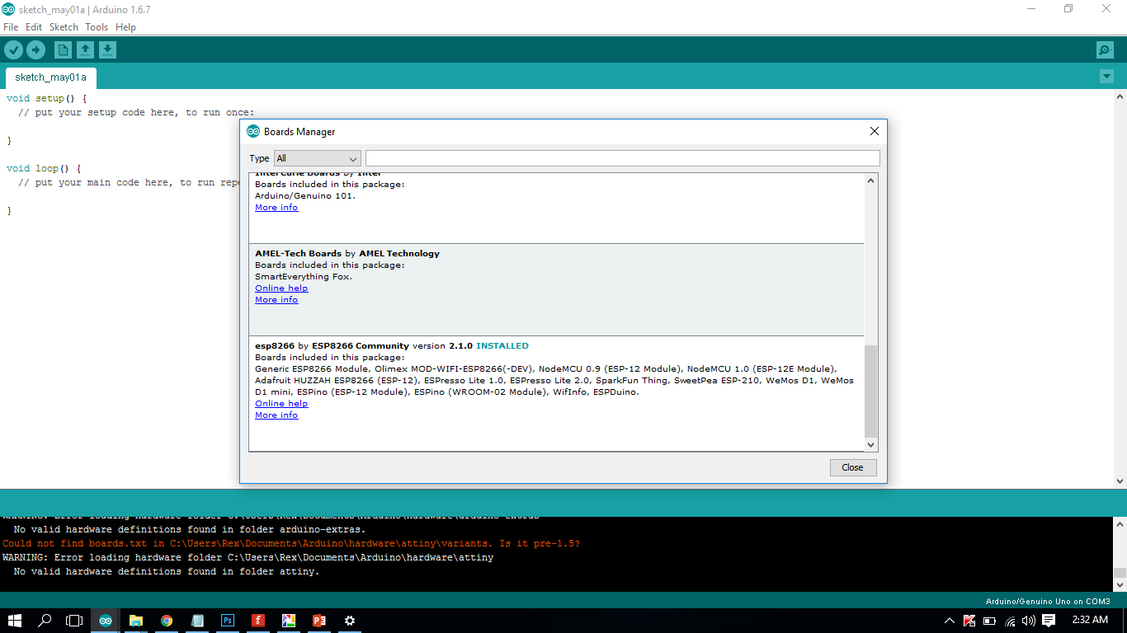
Task: Click the Save sketch down-arrow icon
Action: [x=107, y=50]
